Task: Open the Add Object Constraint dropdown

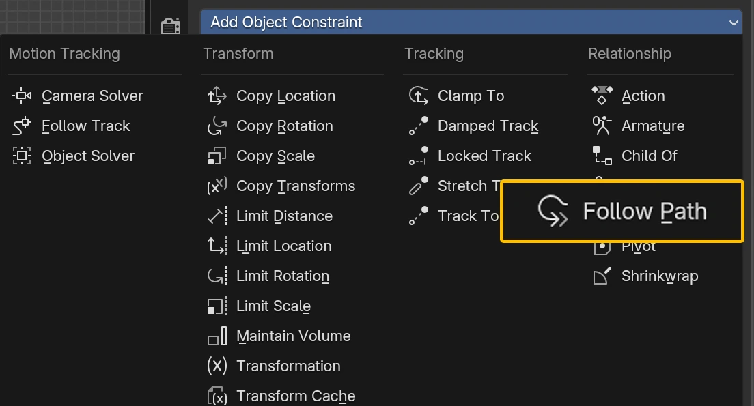Action: (x=471, y=23)
